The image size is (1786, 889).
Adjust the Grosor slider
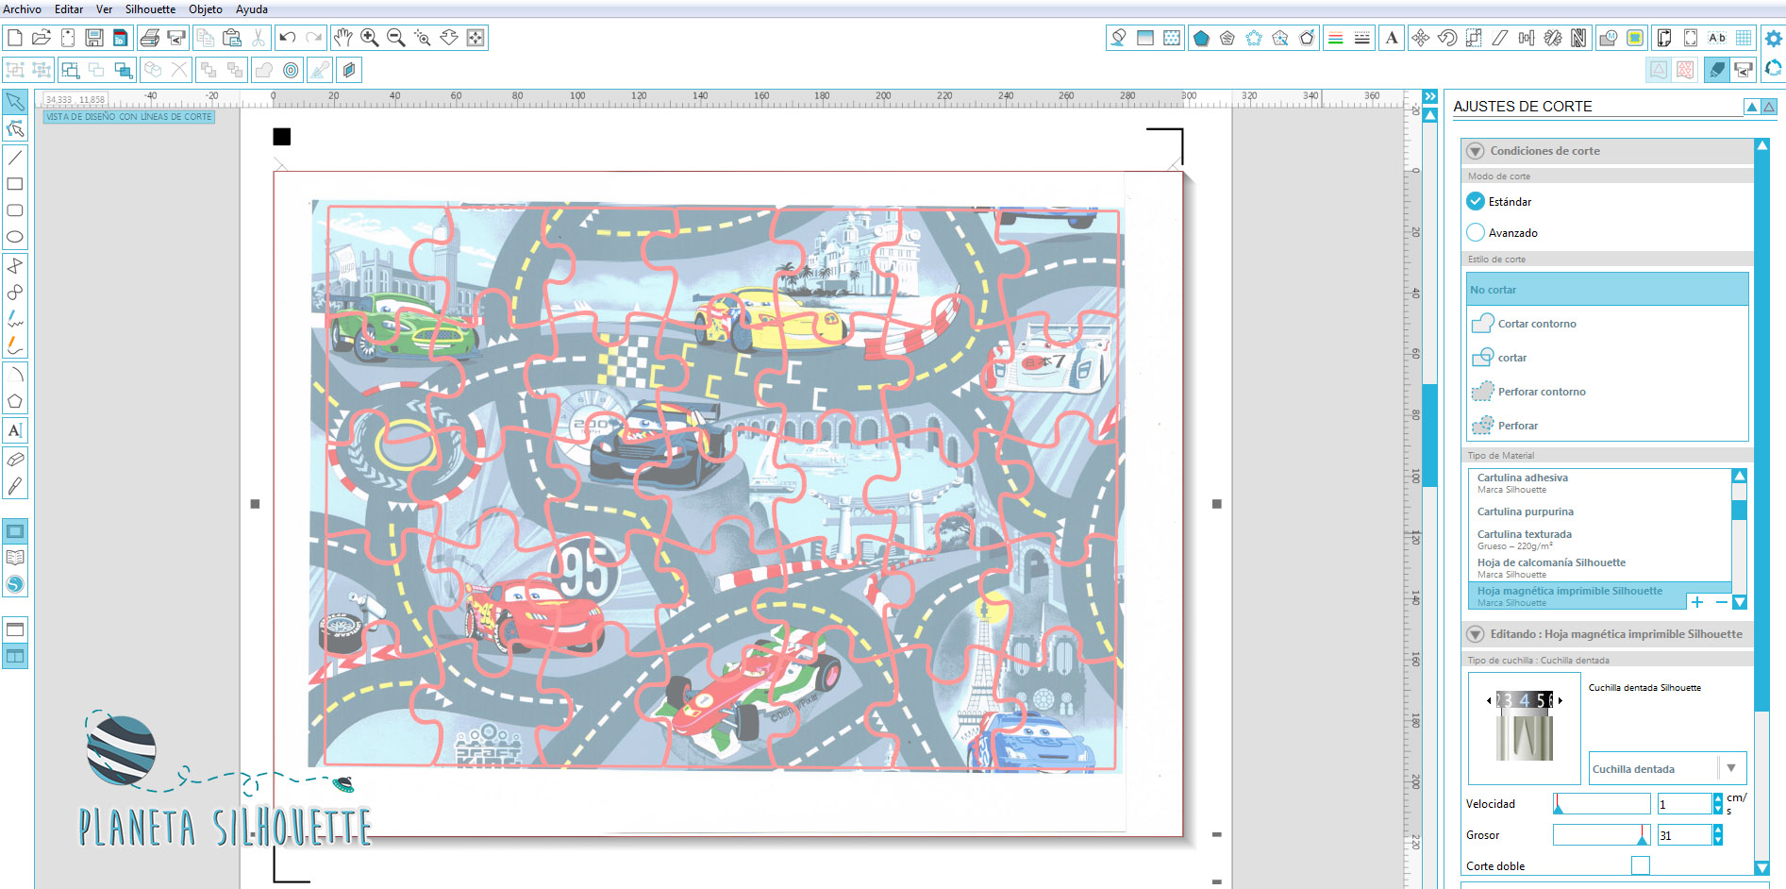[1601, 835]
